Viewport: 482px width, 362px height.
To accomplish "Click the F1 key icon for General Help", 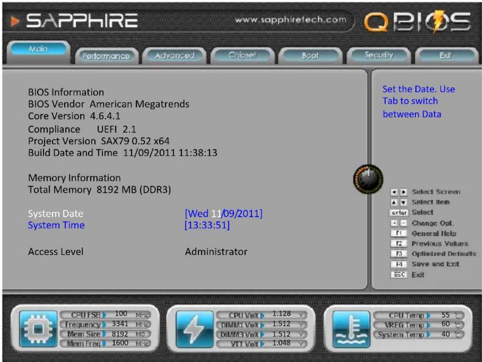I will (400, 233).
